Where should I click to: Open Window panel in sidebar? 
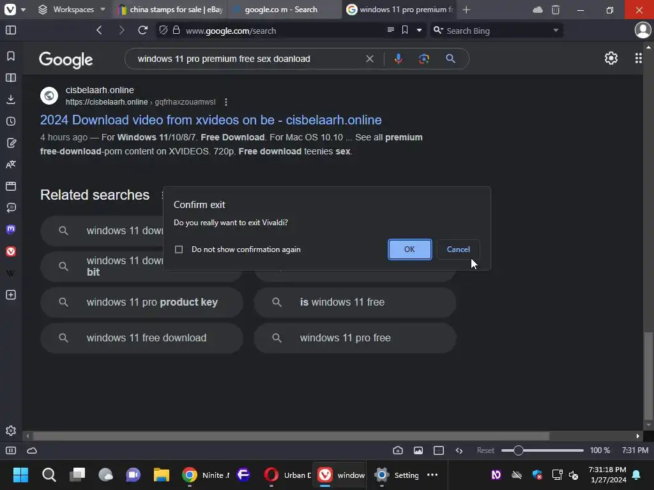click(x=11, y=186)
